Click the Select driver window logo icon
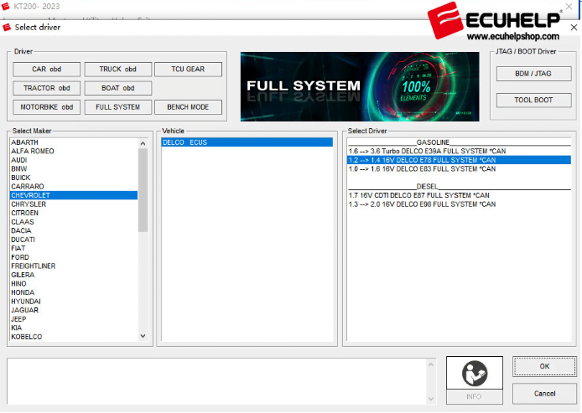 point(7,27)
